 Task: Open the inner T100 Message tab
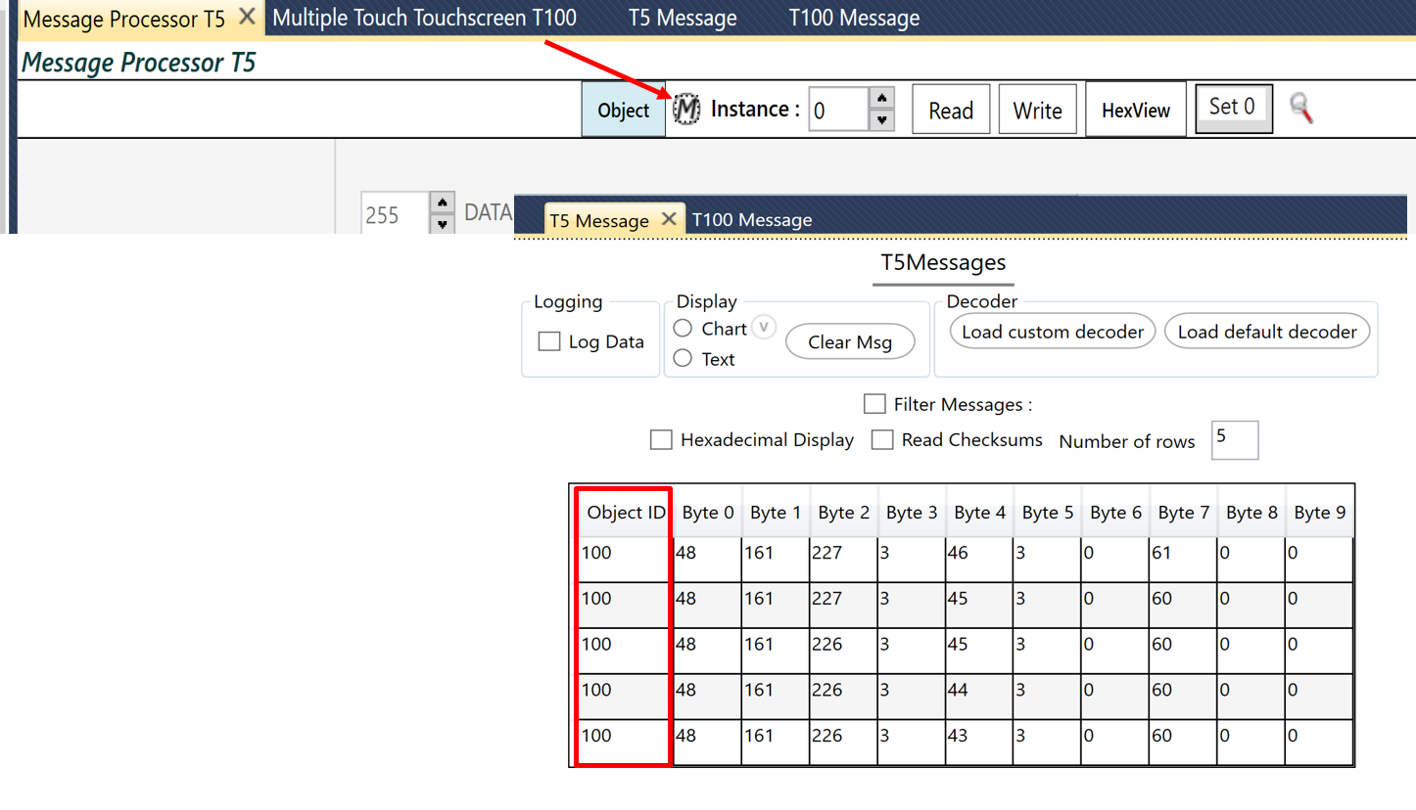[751, 220]
